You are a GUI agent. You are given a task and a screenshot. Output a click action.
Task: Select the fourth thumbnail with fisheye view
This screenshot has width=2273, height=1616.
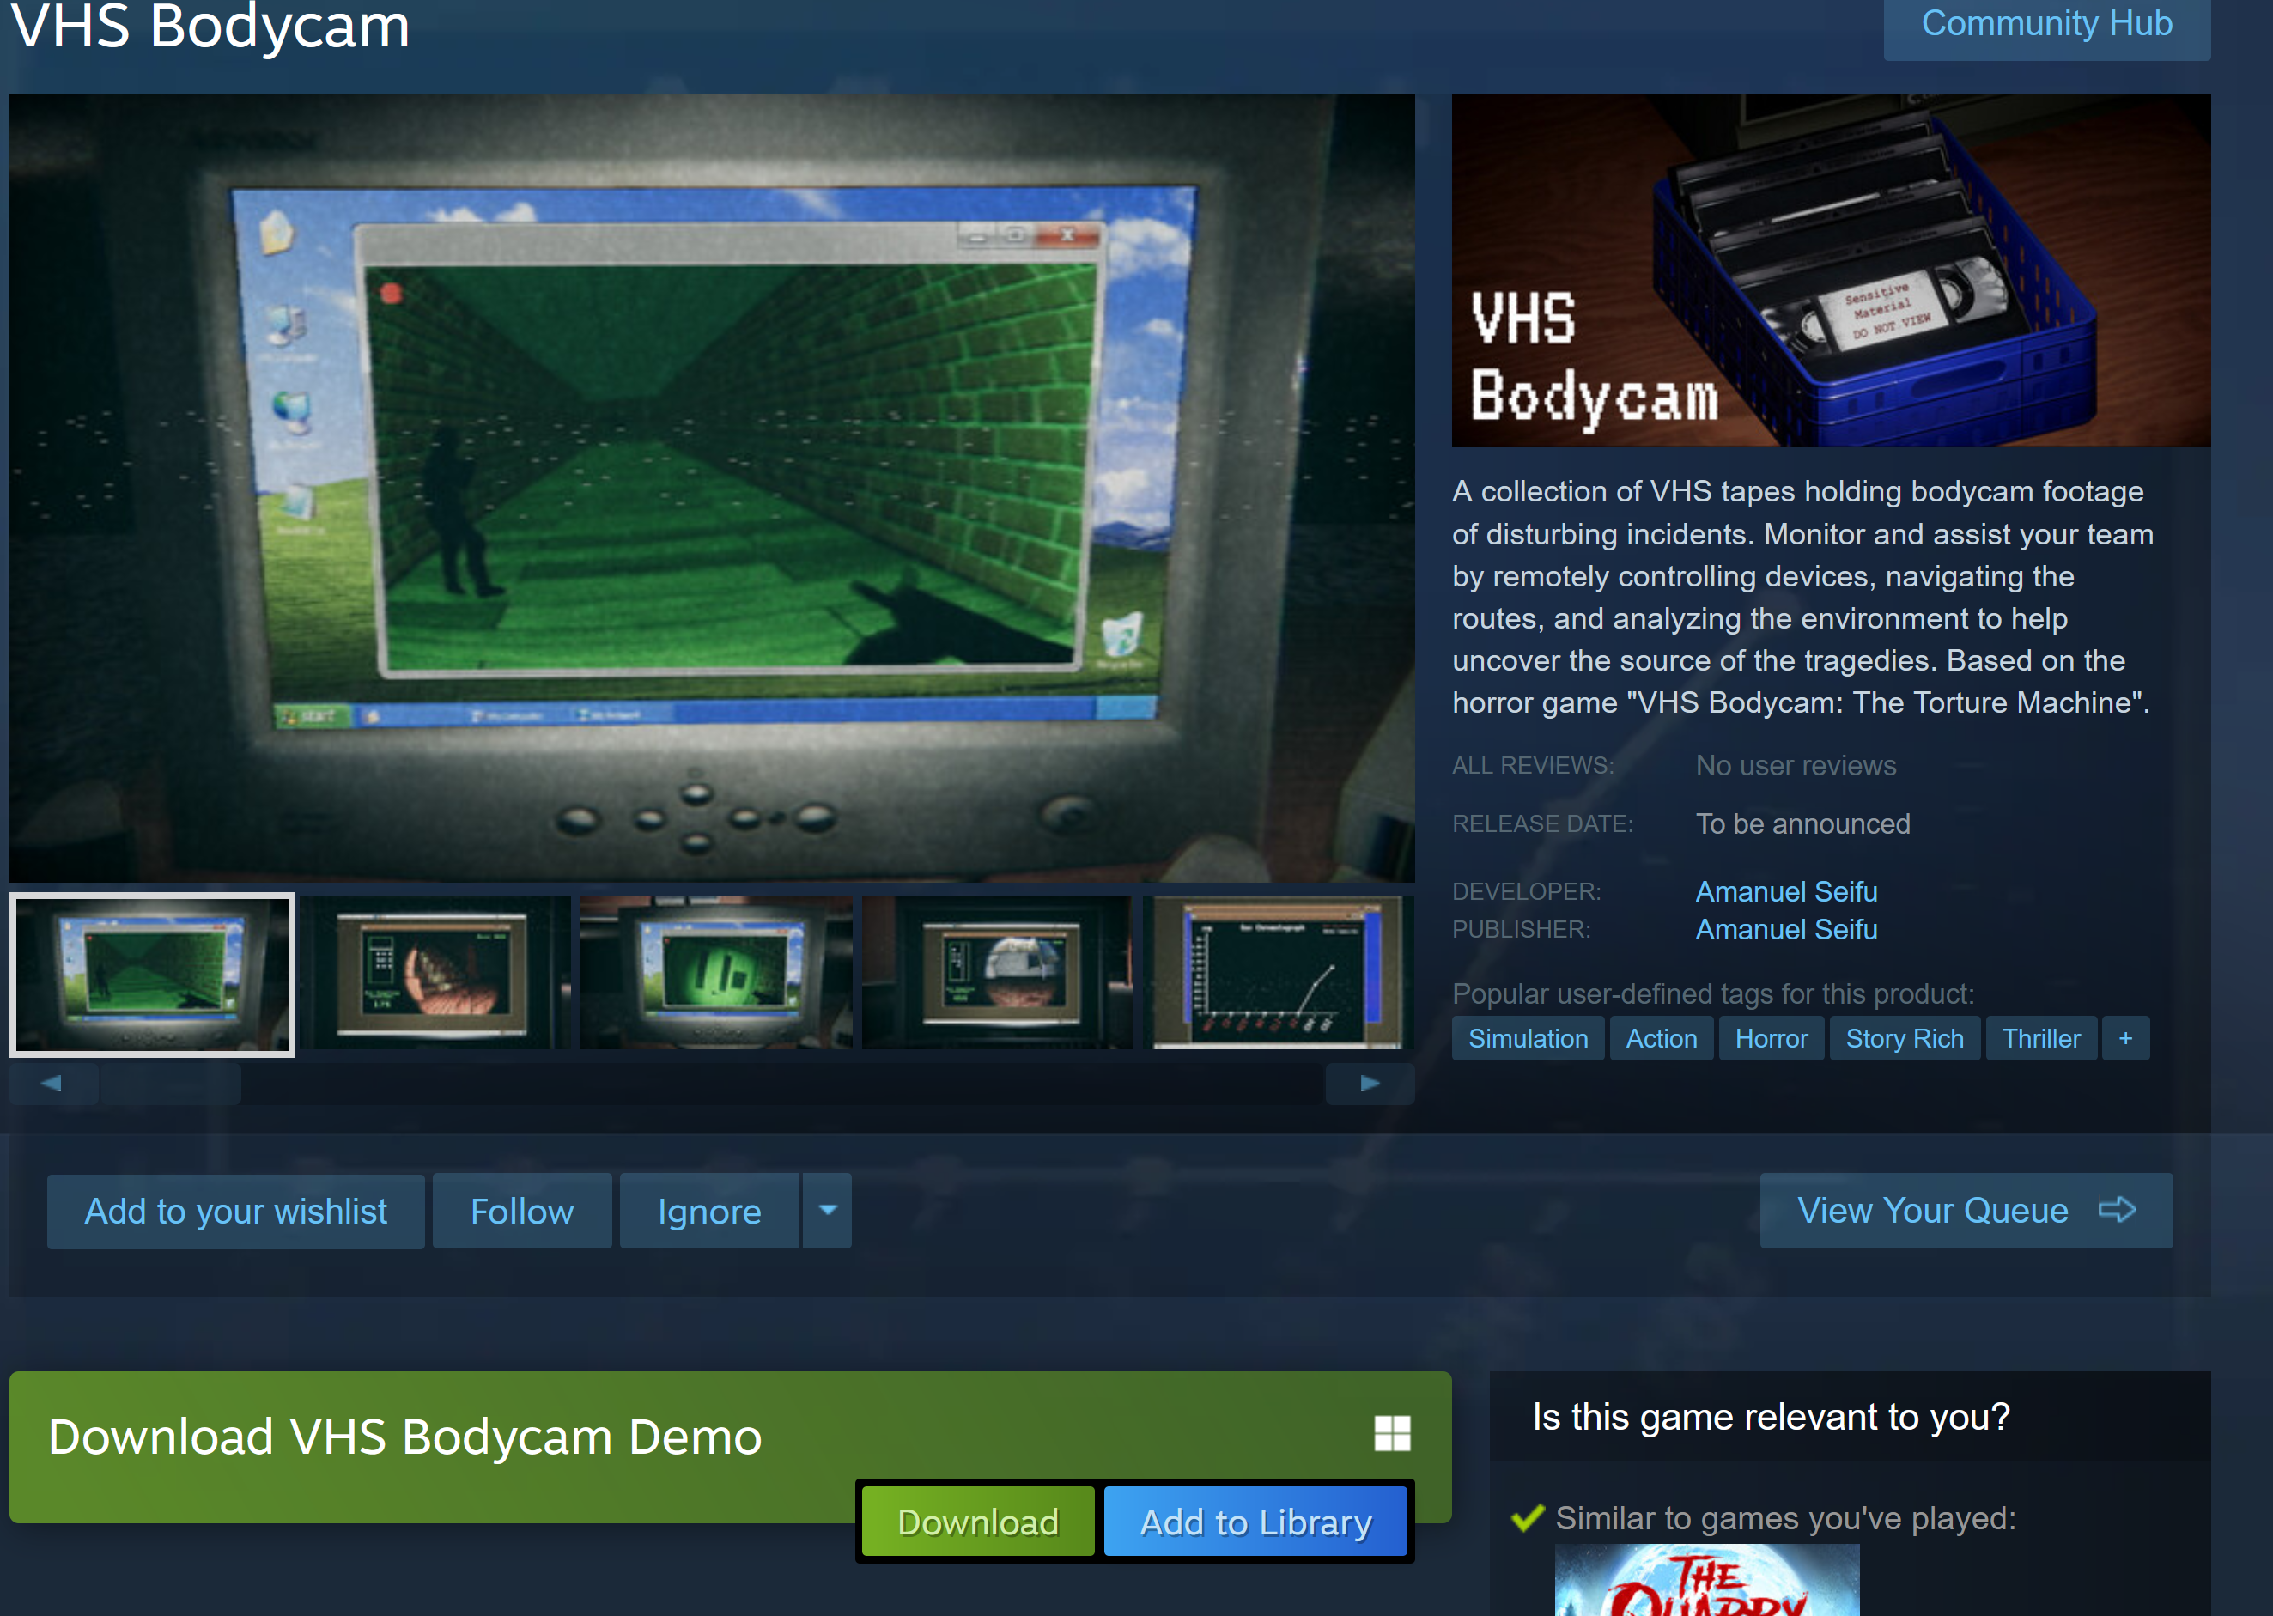pyautogui.click(x=997, y=972)
